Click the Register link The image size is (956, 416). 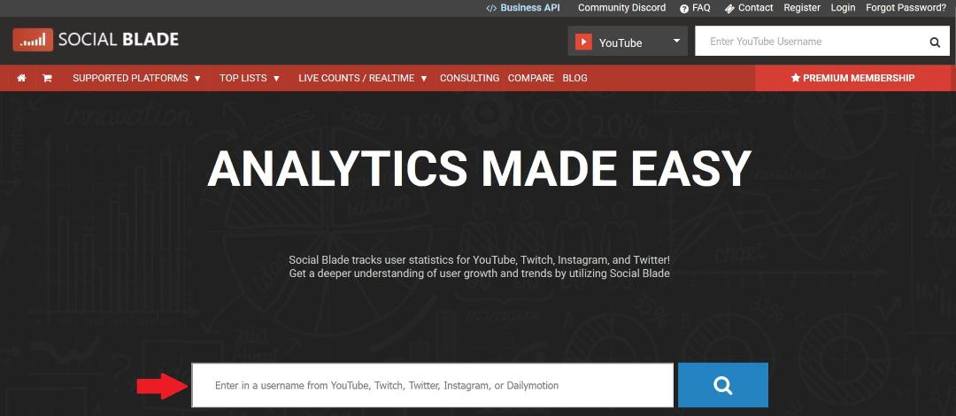pos(802,8)
